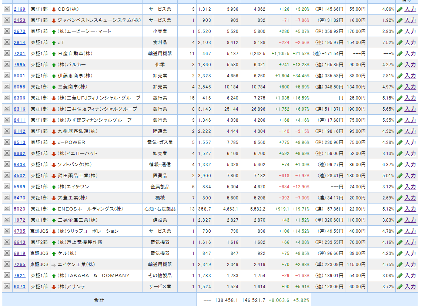The width and height of the screenshot is (422, 306).
Task: Click 入力 link on 伊藤忠商事(株) row
Action: click(410, 76)
